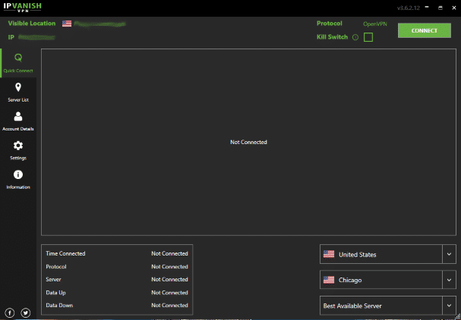Expand the Best Available Server dropdown arrow
This screenshot has height=320, width=461.
(x=449, y=306)
